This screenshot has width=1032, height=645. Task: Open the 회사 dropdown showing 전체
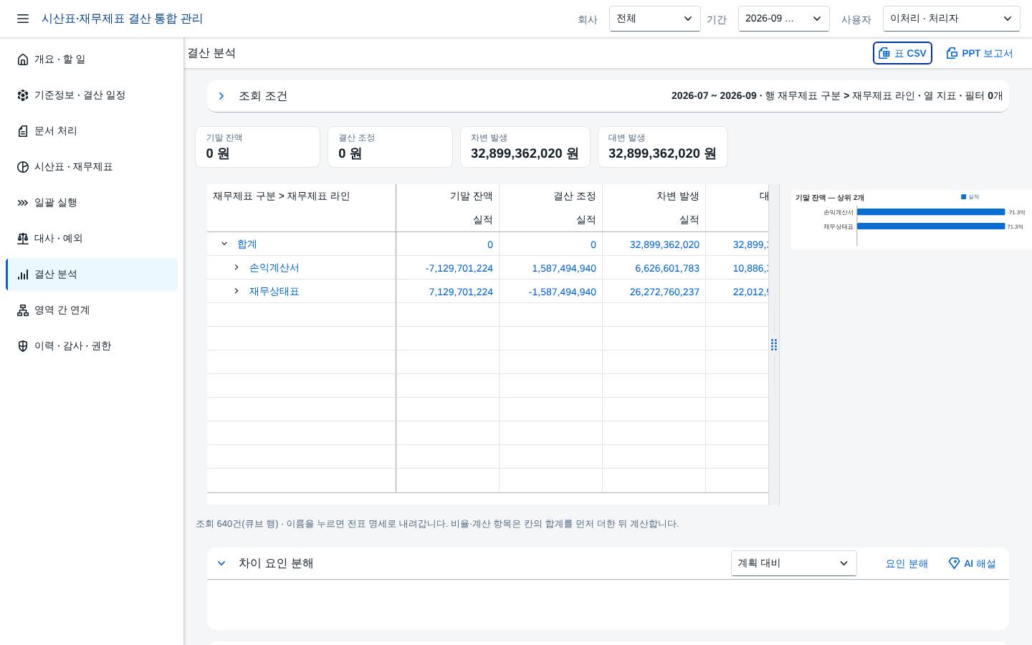pos(655,19)
